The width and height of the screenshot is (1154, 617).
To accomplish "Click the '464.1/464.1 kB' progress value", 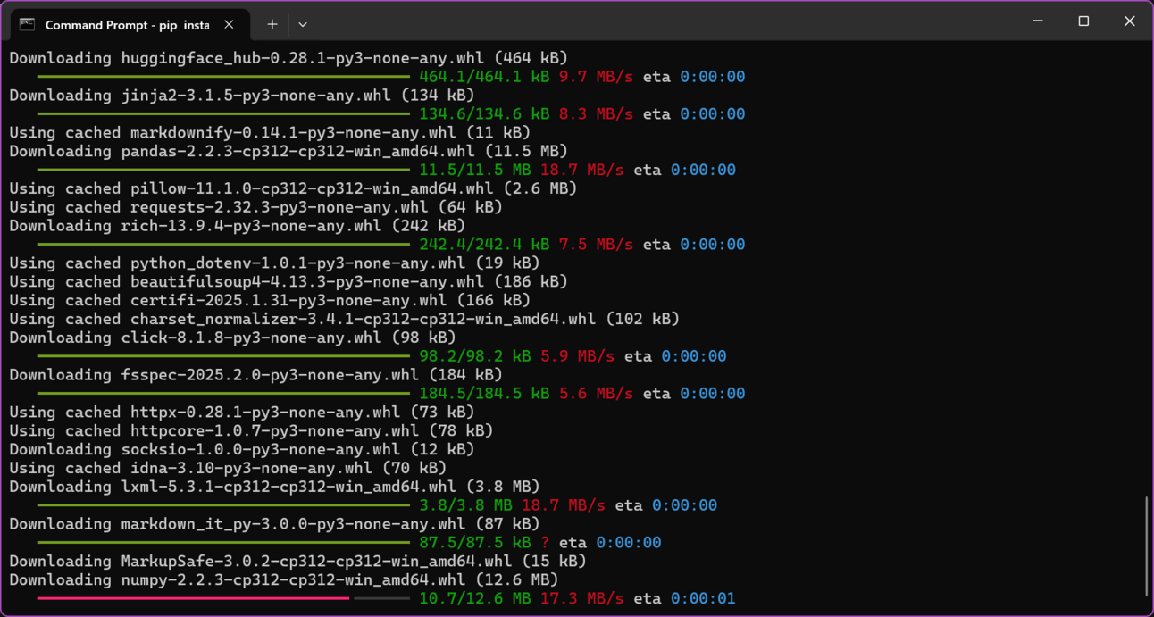I will pyautogui.click(x=484, y=77).
